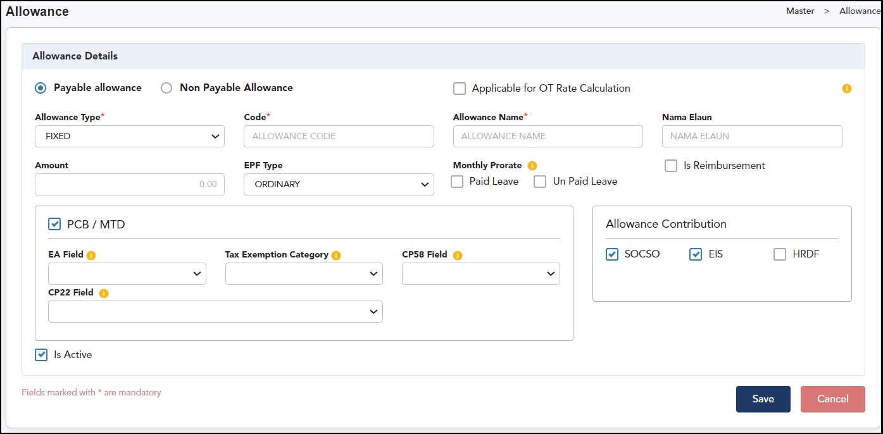Screen dimensions: 883x434
Task: Click inside the Allowance Name field
Action: (547, 136)
